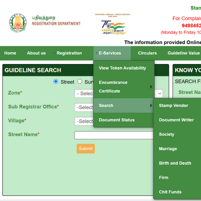
Task: Select Chit Funds search option
Action: tap(170, 192)
